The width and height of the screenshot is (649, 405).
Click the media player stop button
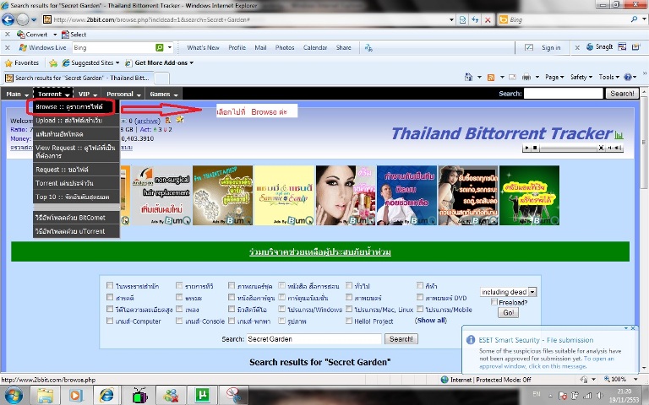(x=535, y=148)
